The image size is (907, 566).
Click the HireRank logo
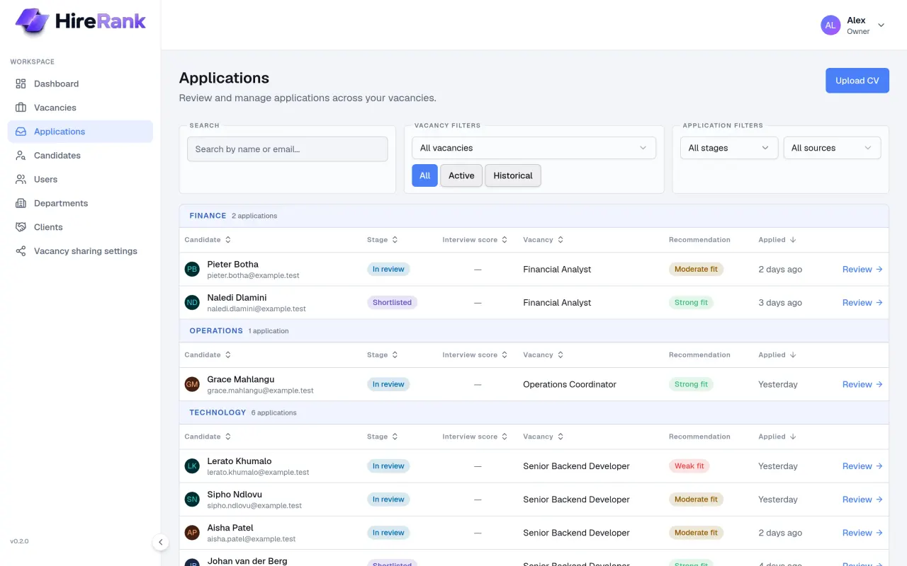coord(80,21)
